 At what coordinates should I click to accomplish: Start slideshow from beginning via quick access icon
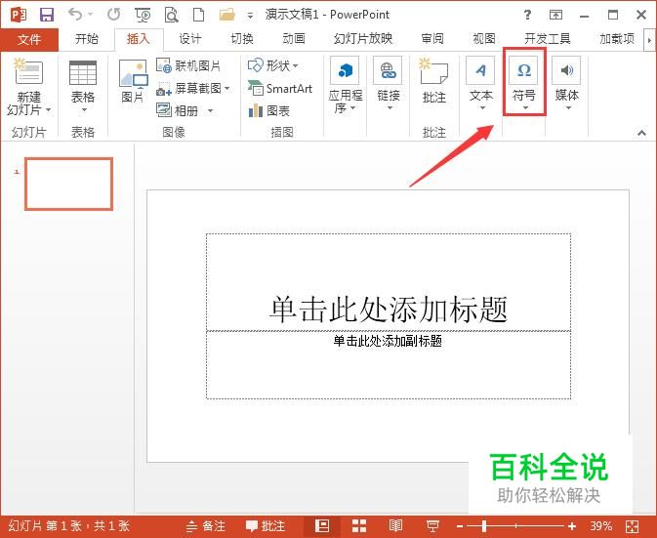pos(143,15)
